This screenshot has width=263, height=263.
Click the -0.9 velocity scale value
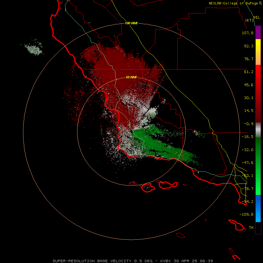pyautogui.click(x=249, y=124)
